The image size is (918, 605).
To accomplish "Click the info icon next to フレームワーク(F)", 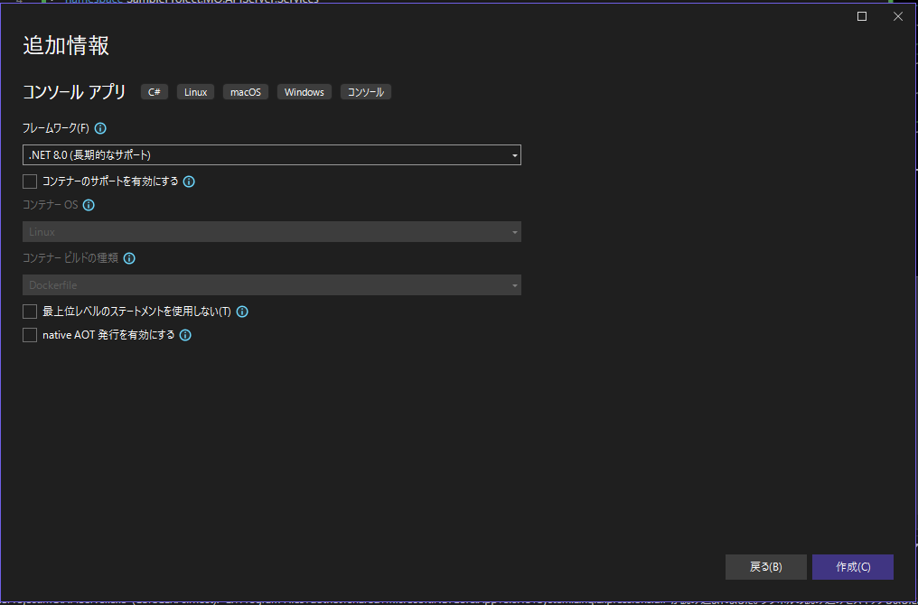I will tap(100, 128).
